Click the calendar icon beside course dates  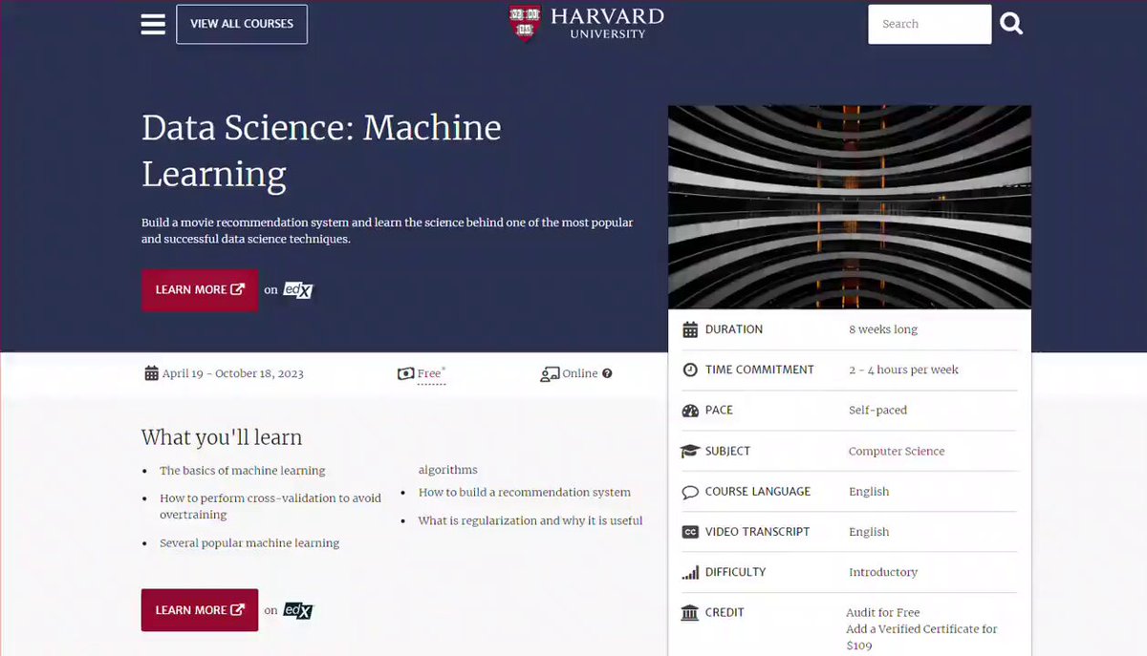click(x=151, y=373)
